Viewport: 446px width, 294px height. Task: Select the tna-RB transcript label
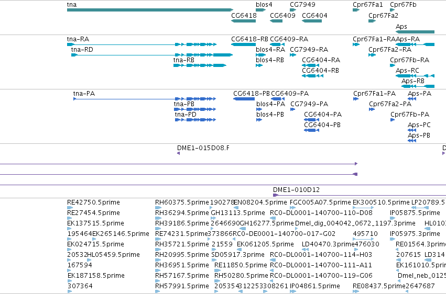pyautogui.click(x=184, y=60)
